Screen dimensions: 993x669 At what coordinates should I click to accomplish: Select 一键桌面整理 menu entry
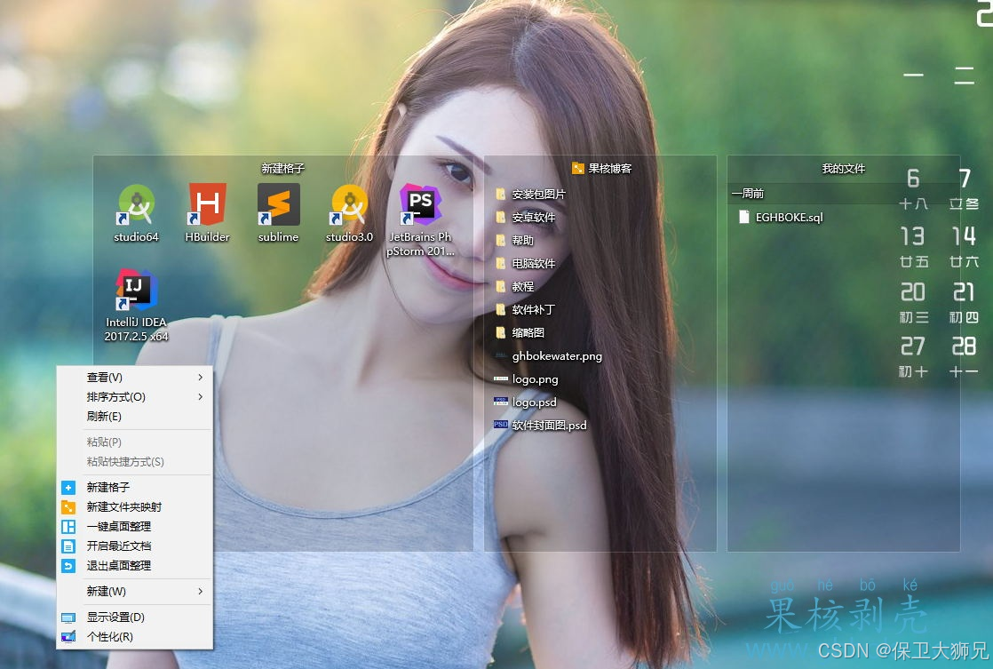[x=134, y=527]
